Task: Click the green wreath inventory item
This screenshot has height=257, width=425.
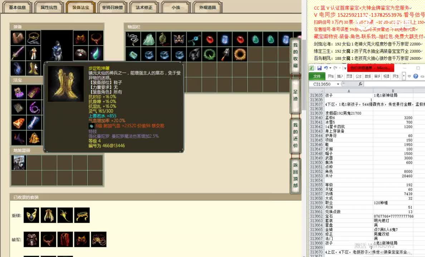Action: 209,55
